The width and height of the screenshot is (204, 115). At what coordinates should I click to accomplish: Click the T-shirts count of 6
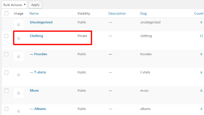pyautogui.click(x=201, y=72)
